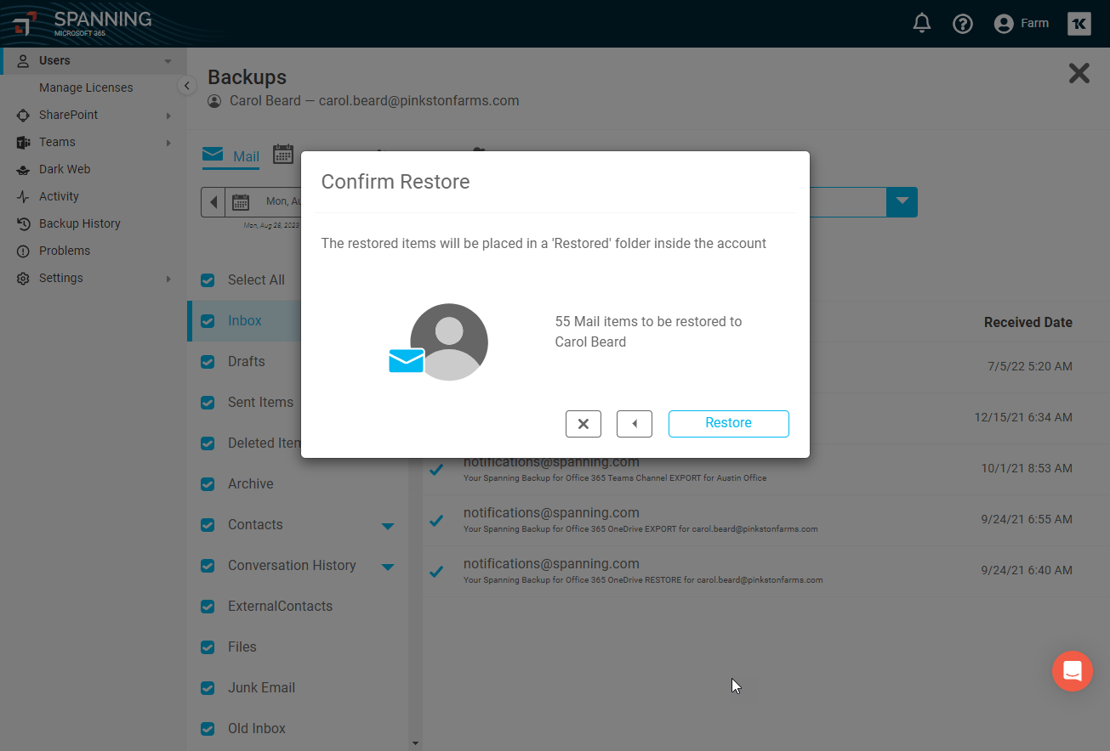
Task: Click the Farm account name
Action: tap(1034, 23)
